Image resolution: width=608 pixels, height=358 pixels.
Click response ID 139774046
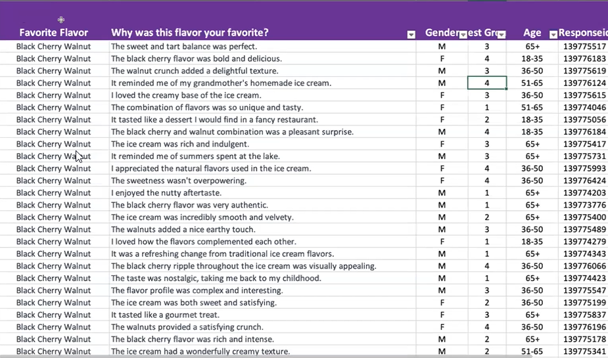[x=583, y=107]
